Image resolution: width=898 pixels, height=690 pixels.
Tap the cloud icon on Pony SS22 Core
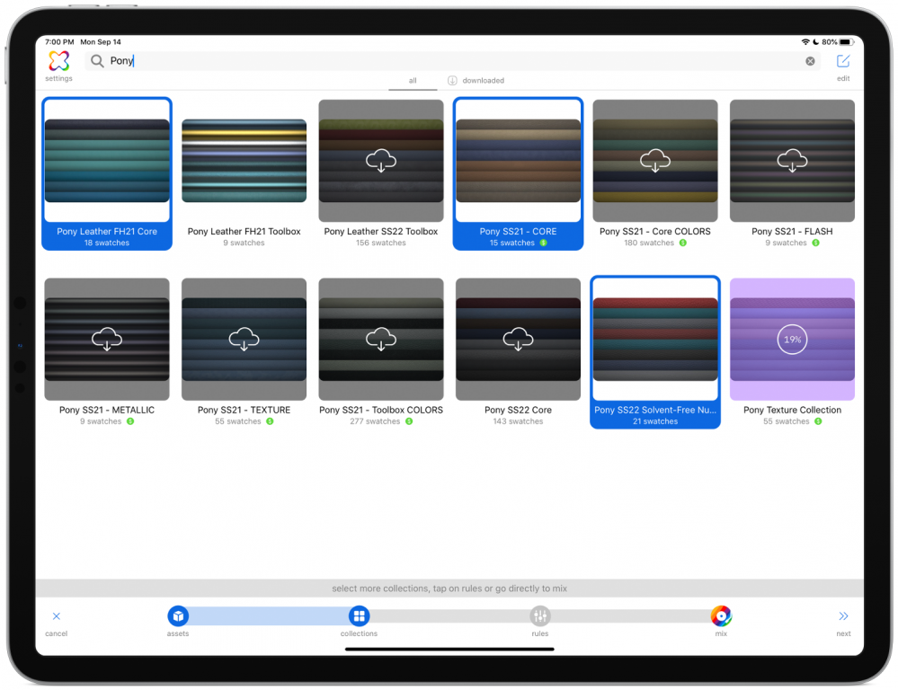[x=518, y=340]
